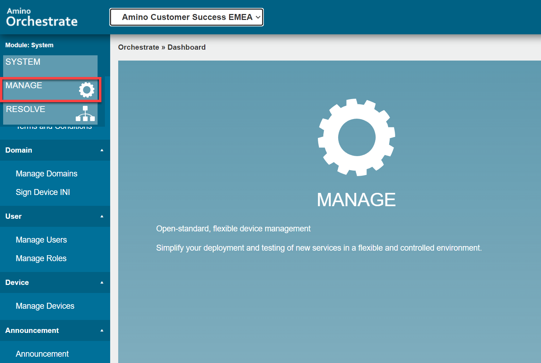Open Manage Domains page
Screen dimensions: 541x363
click(x=47, y=174)
